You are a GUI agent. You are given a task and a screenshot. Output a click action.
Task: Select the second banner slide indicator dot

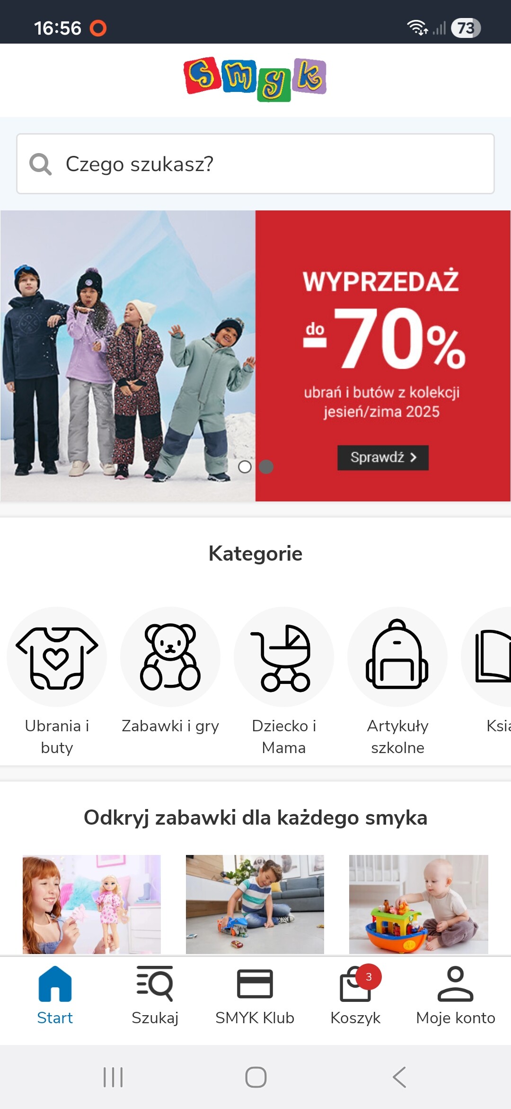266,467
